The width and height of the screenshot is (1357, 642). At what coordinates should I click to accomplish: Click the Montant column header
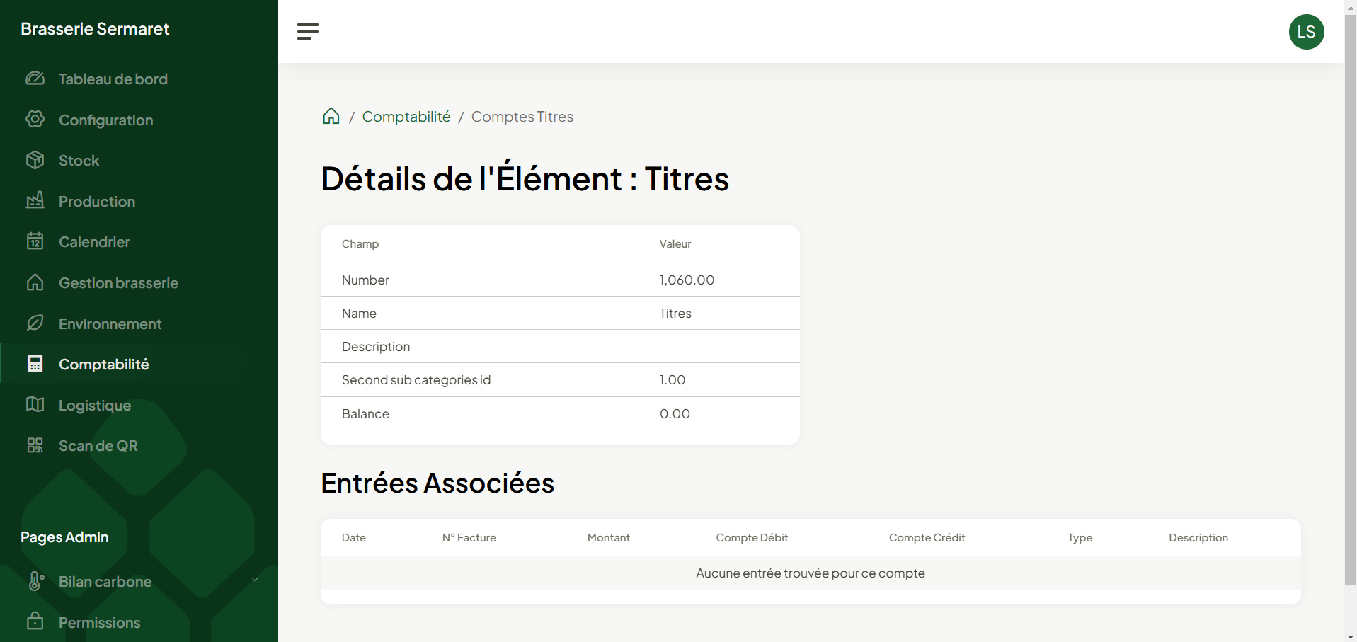608,538
